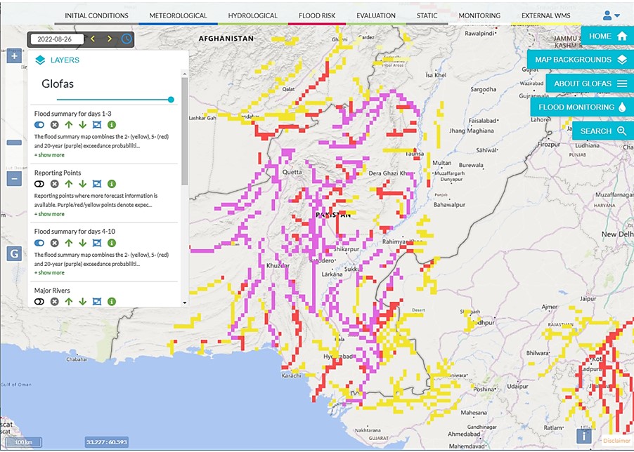Image resolution: width=634 pixels, height=452 pixels.
Task: Zoom to extent of Reporting Points layer
Action: click(x=97, y=183)
